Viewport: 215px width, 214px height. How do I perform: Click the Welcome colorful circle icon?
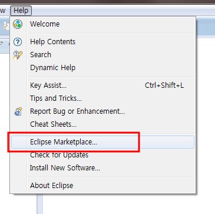(18, 24)
